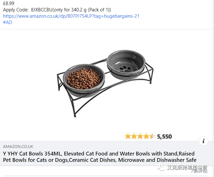Click the first gold rating star
The image size is (214, 177).
click(x=128, y=137)
